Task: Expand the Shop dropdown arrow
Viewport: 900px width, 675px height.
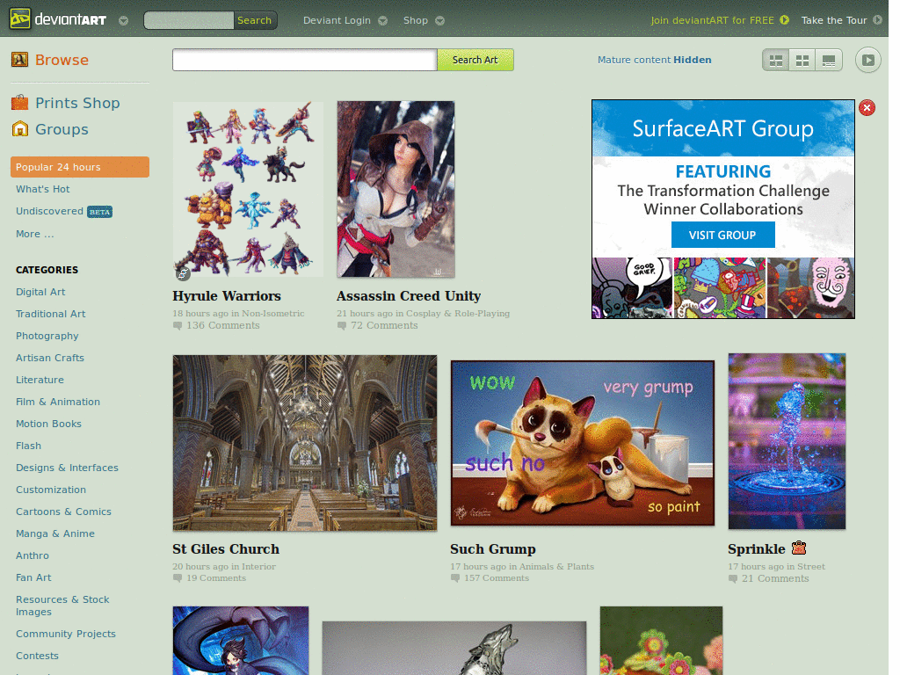Action: click(439, 21)
